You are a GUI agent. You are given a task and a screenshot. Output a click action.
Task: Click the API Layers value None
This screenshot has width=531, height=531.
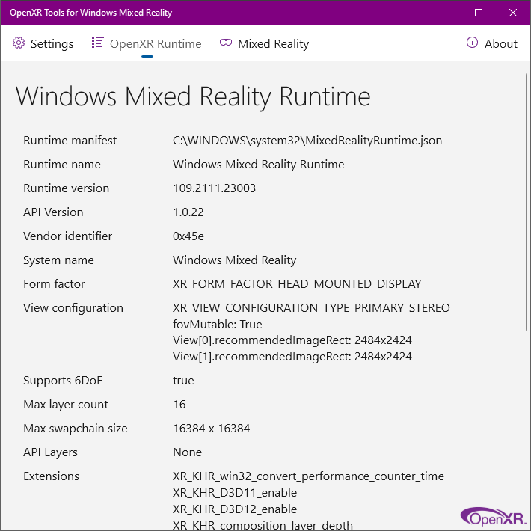tap(187, 452)
